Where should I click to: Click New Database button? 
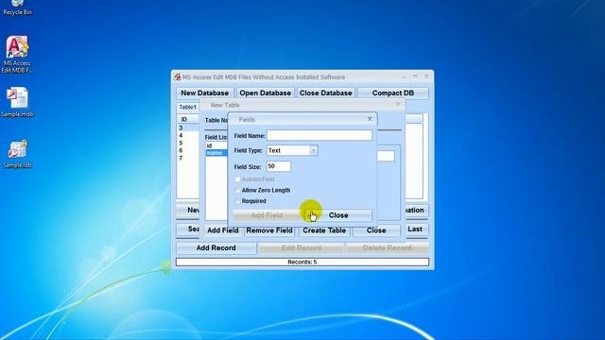(x=204, y=93)
